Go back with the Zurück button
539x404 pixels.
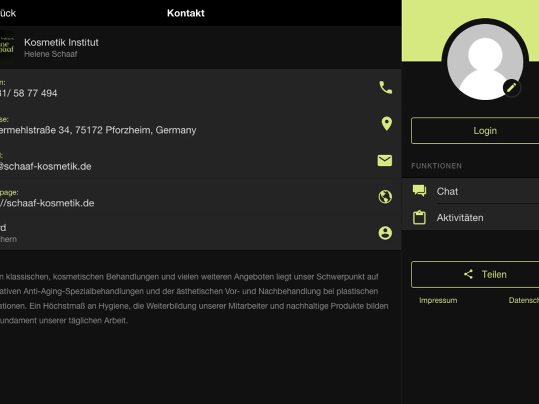(x=8, y=13)
